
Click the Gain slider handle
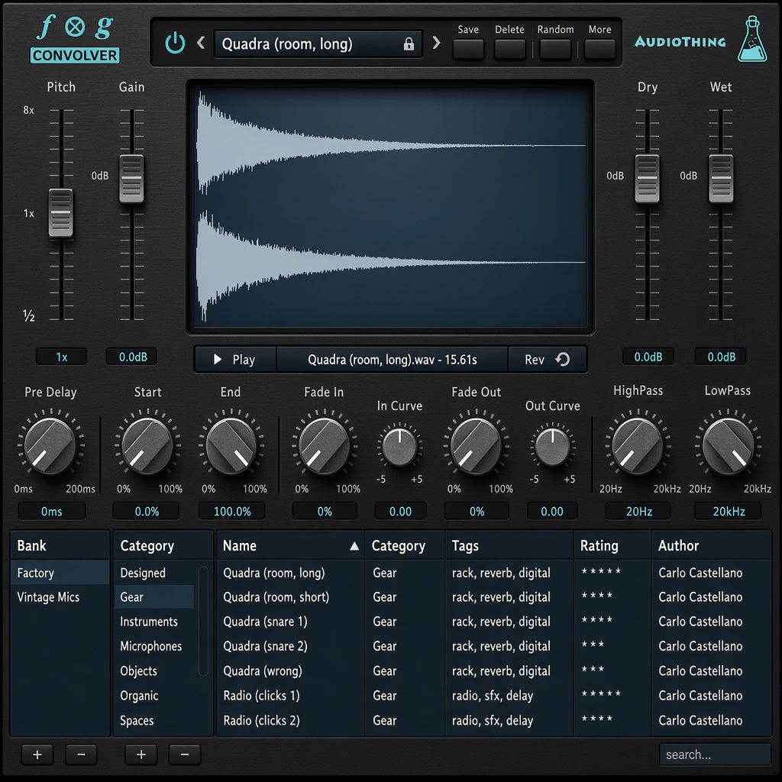click(x=131, y=179)
